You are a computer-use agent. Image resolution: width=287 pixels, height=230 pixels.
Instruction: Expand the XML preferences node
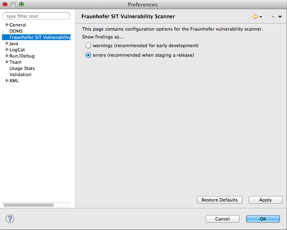7,81
